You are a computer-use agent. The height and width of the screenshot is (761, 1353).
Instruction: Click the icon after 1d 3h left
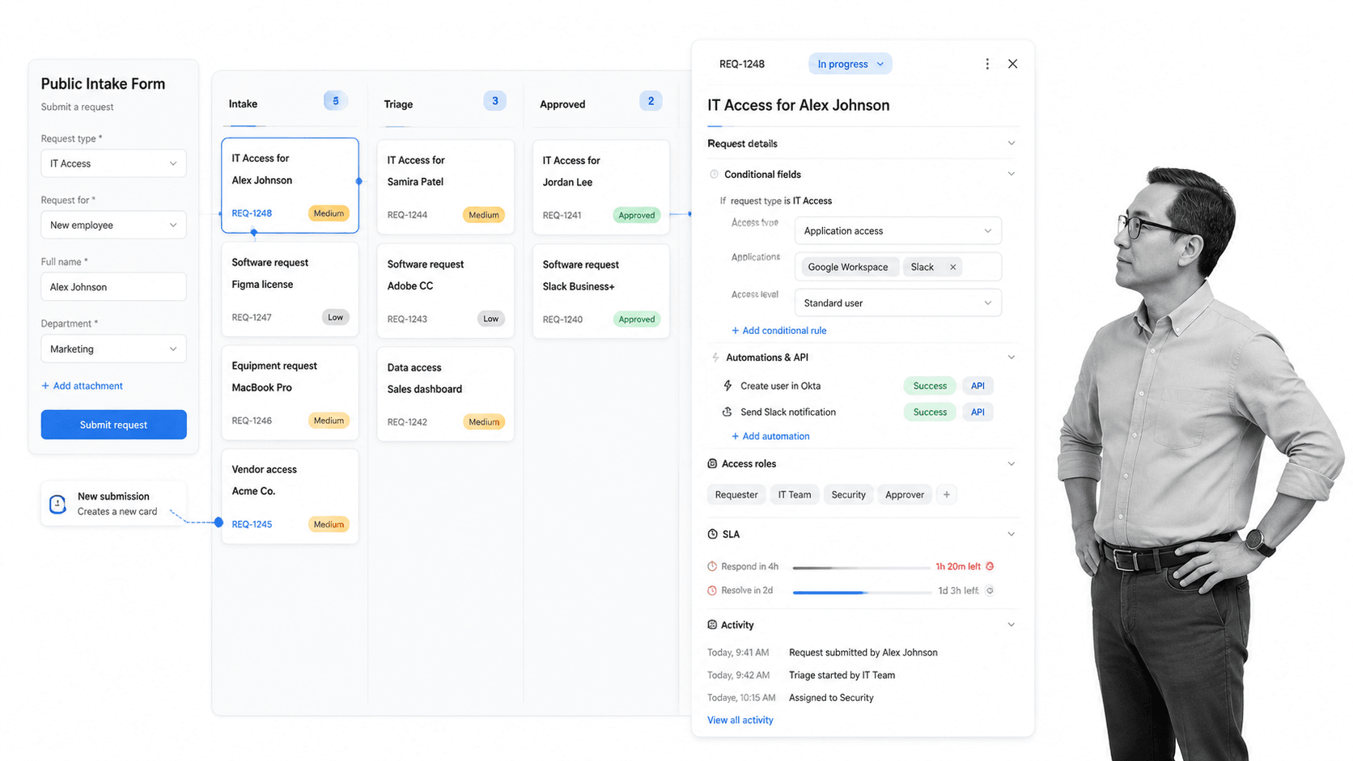point(990,590)
